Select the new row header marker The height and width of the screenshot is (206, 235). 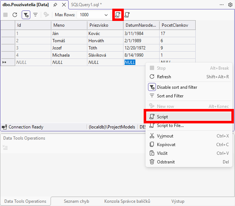(x=8, y=62)
